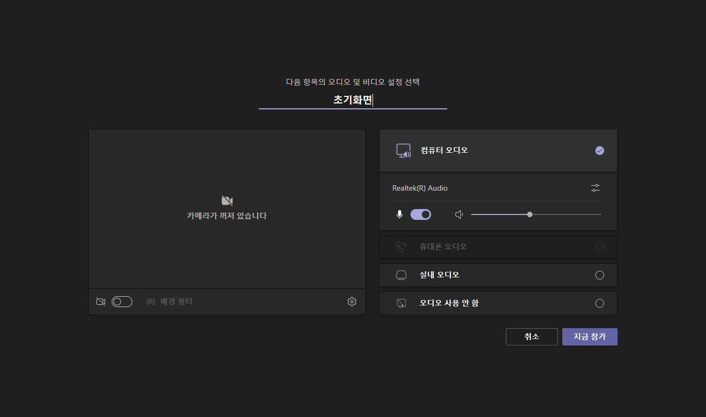Click the 취소 cancel button

(531, 336)
